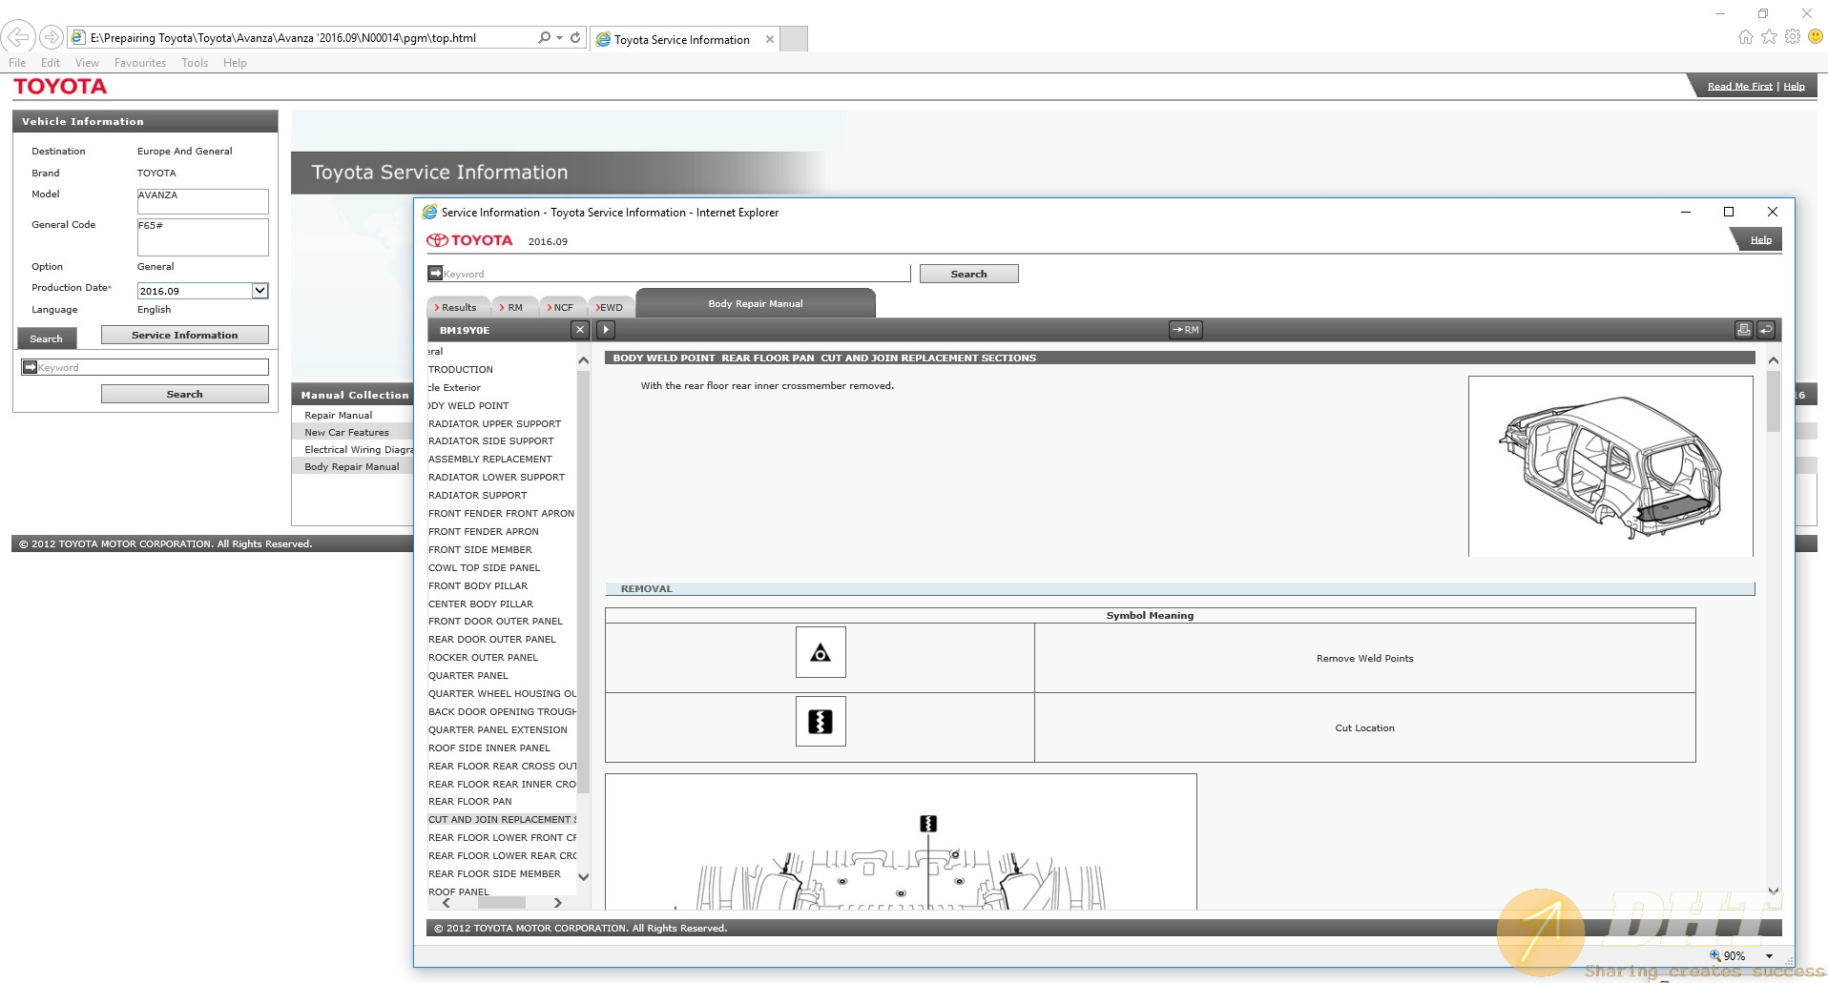This screenshot has height=983, width=1828.
Task: Select the Body Repair Manual tab
Action: coord(756,303)
